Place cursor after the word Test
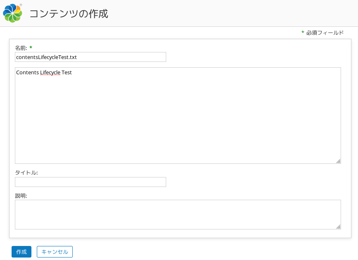The height and width of the screenshot is (260, 358). click(72, 73)
